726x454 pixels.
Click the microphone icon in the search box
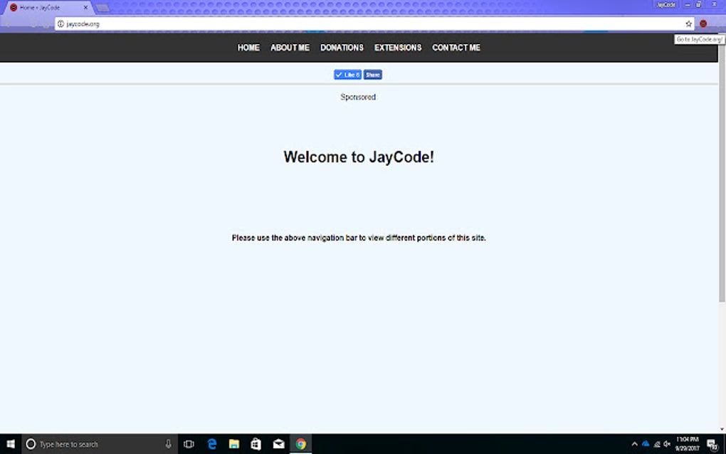pos(167,443)
